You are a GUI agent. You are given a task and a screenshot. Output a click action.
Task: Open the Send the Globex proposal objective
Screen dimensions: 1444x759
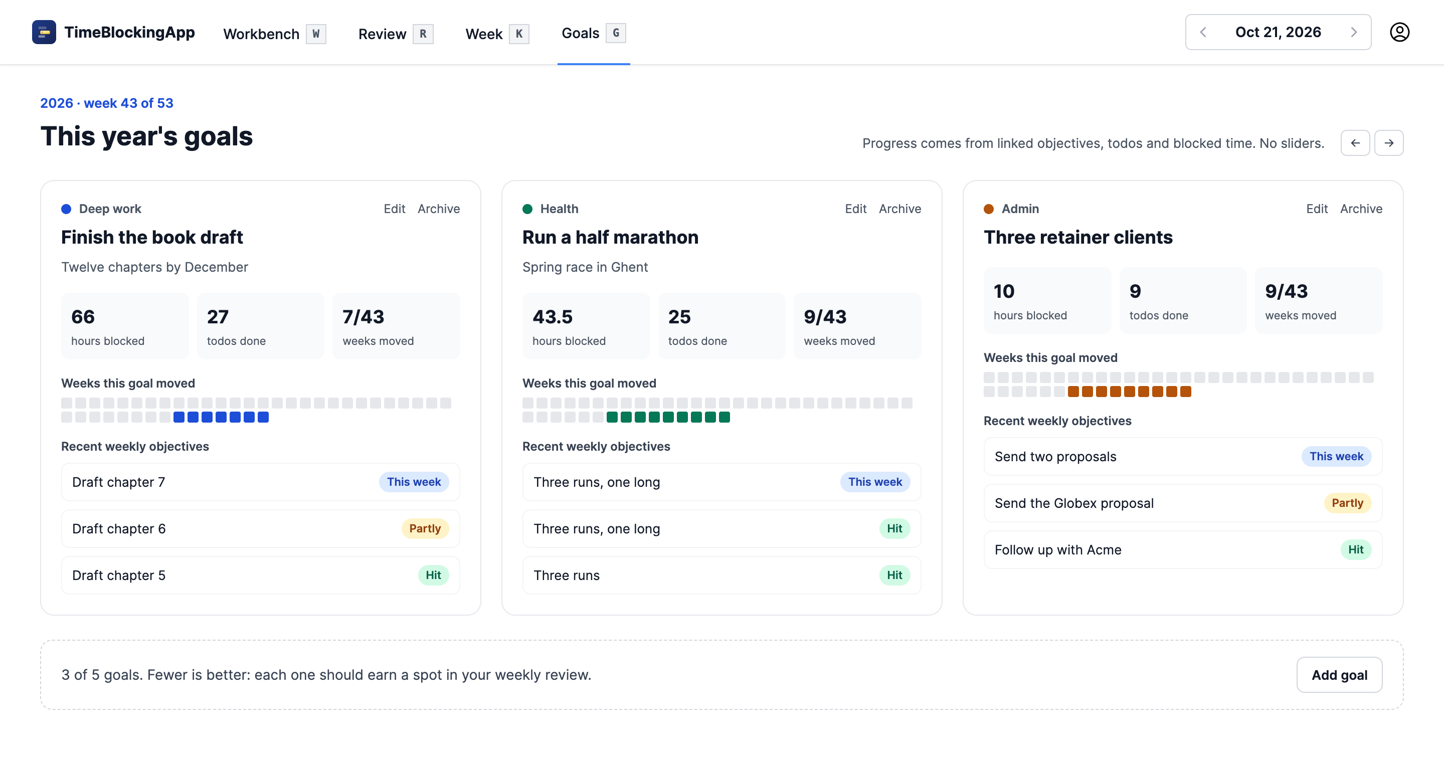[x=1183, y=503]
